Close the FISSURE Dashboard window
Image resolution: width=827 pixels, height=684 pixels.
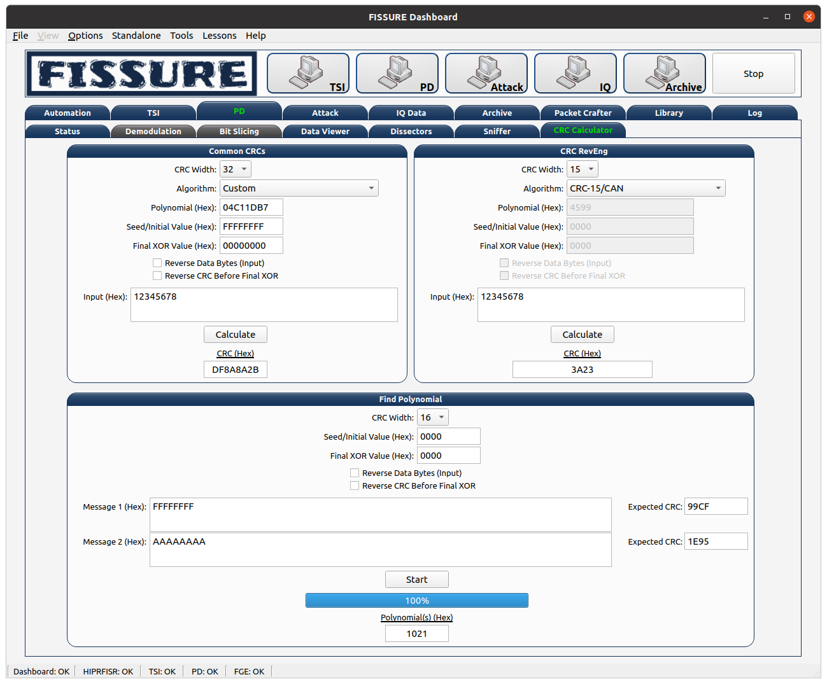coord(809,17)
